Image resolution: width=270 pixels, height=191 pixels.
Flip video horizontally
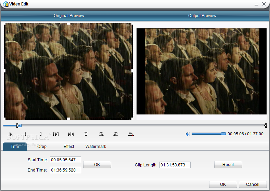coord(71,134)
